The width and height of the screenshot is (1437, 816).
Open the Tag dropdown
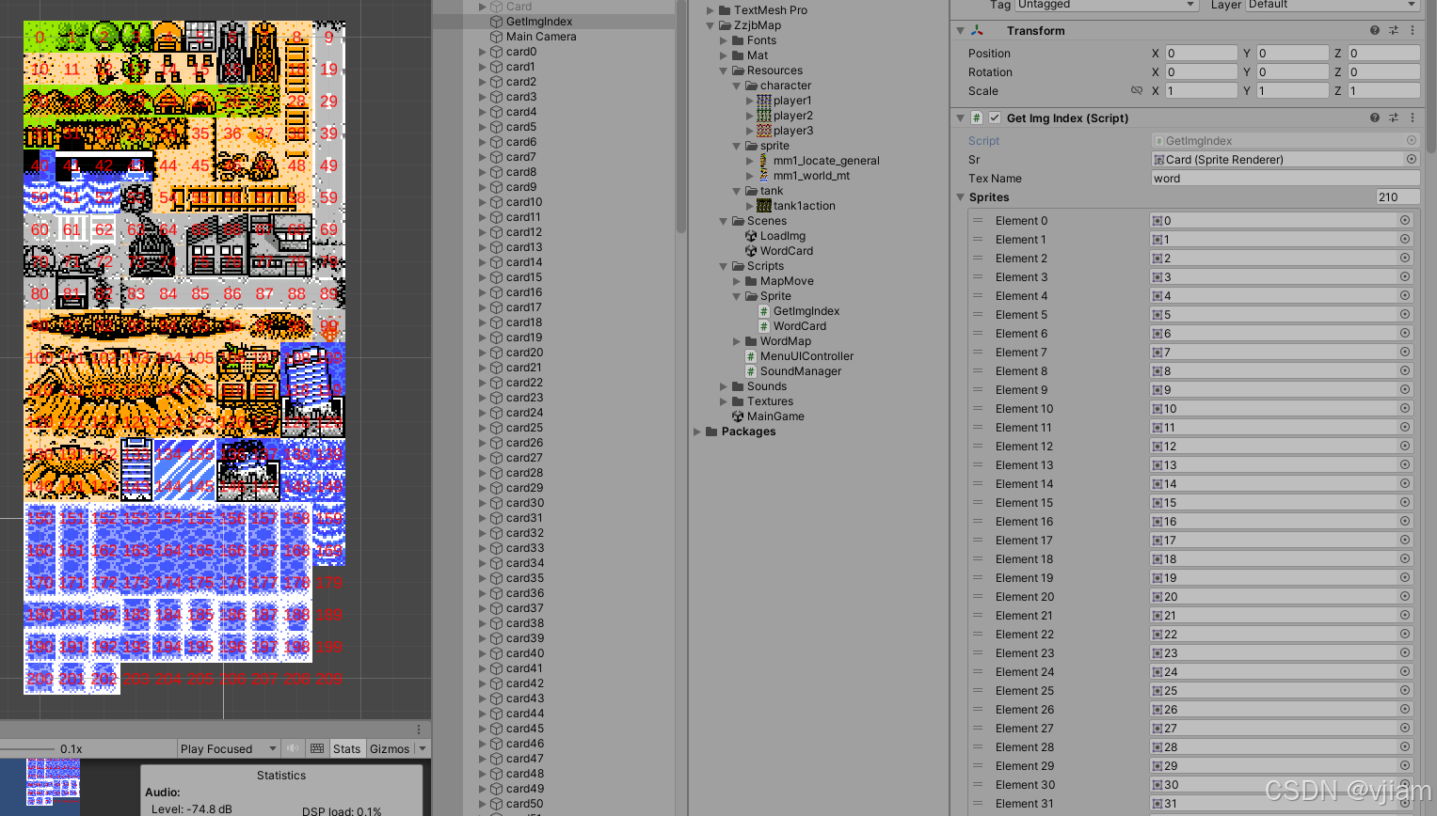coord(1108,5)
